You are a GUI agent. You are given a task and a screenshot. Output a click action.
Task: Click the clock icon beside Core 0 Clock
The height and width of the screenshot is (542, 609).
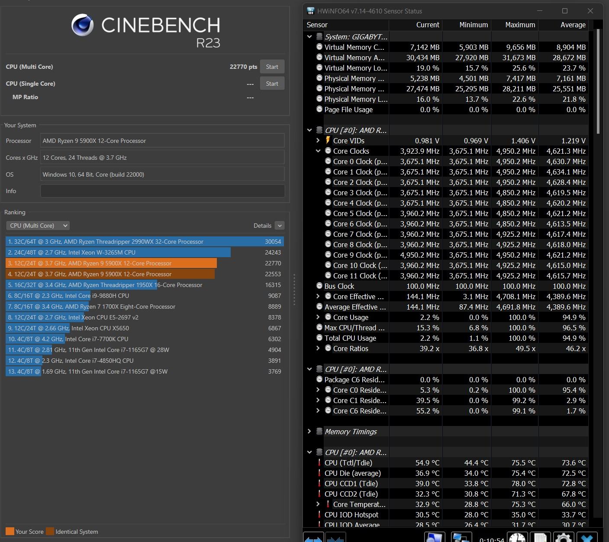coord(328,161)
